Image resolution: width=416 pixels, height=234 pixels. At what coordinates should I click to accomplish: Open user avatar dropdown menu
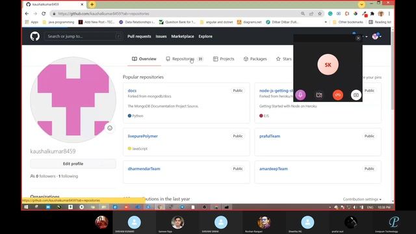pyautogui.click(x=377, y=36)
